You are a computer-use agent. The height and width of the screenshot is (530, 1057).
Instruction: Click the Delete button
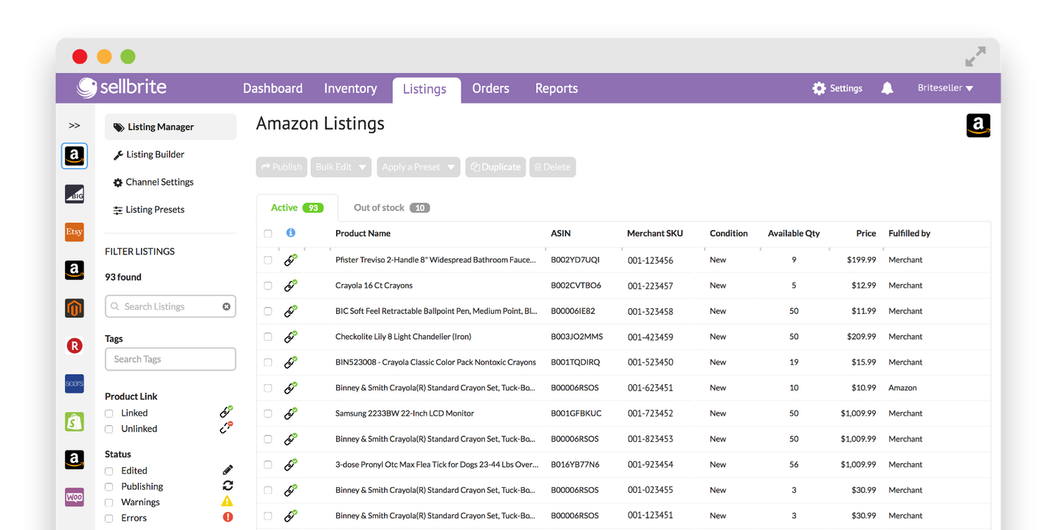(552, 167)
